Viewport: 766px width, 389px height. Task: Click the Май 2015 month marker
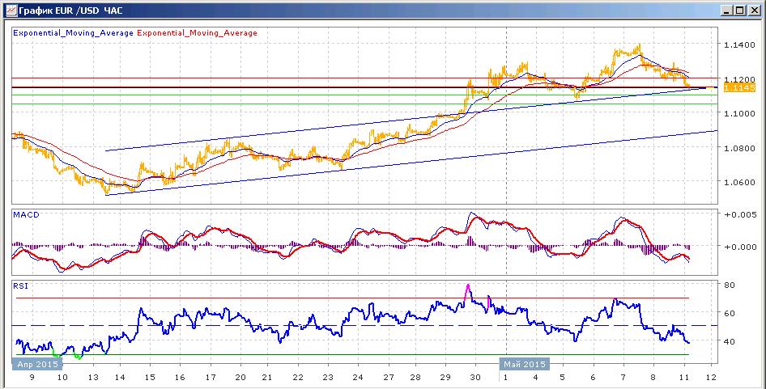(523, 364)
